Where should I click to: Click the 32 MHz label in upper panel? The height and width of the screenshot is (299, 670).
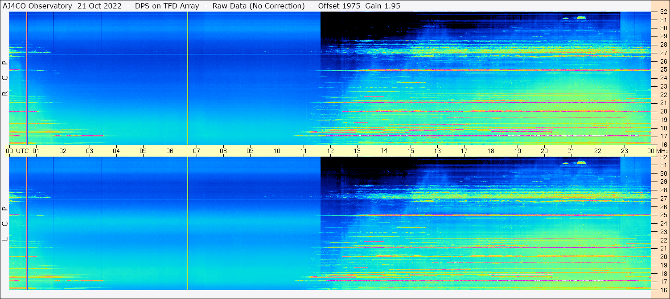pyautogui.click(x=663, y=12)
